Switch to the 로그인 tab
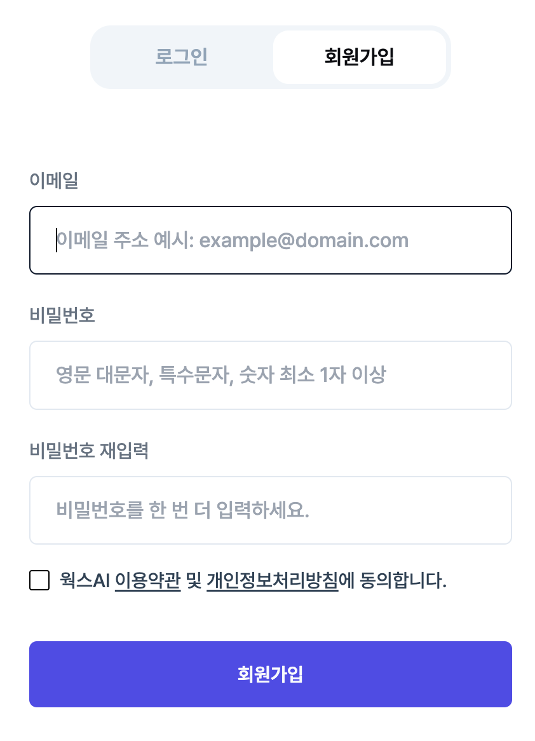This screenshot has height=741, width=535. pyautogui.click(x=182, y=57)
